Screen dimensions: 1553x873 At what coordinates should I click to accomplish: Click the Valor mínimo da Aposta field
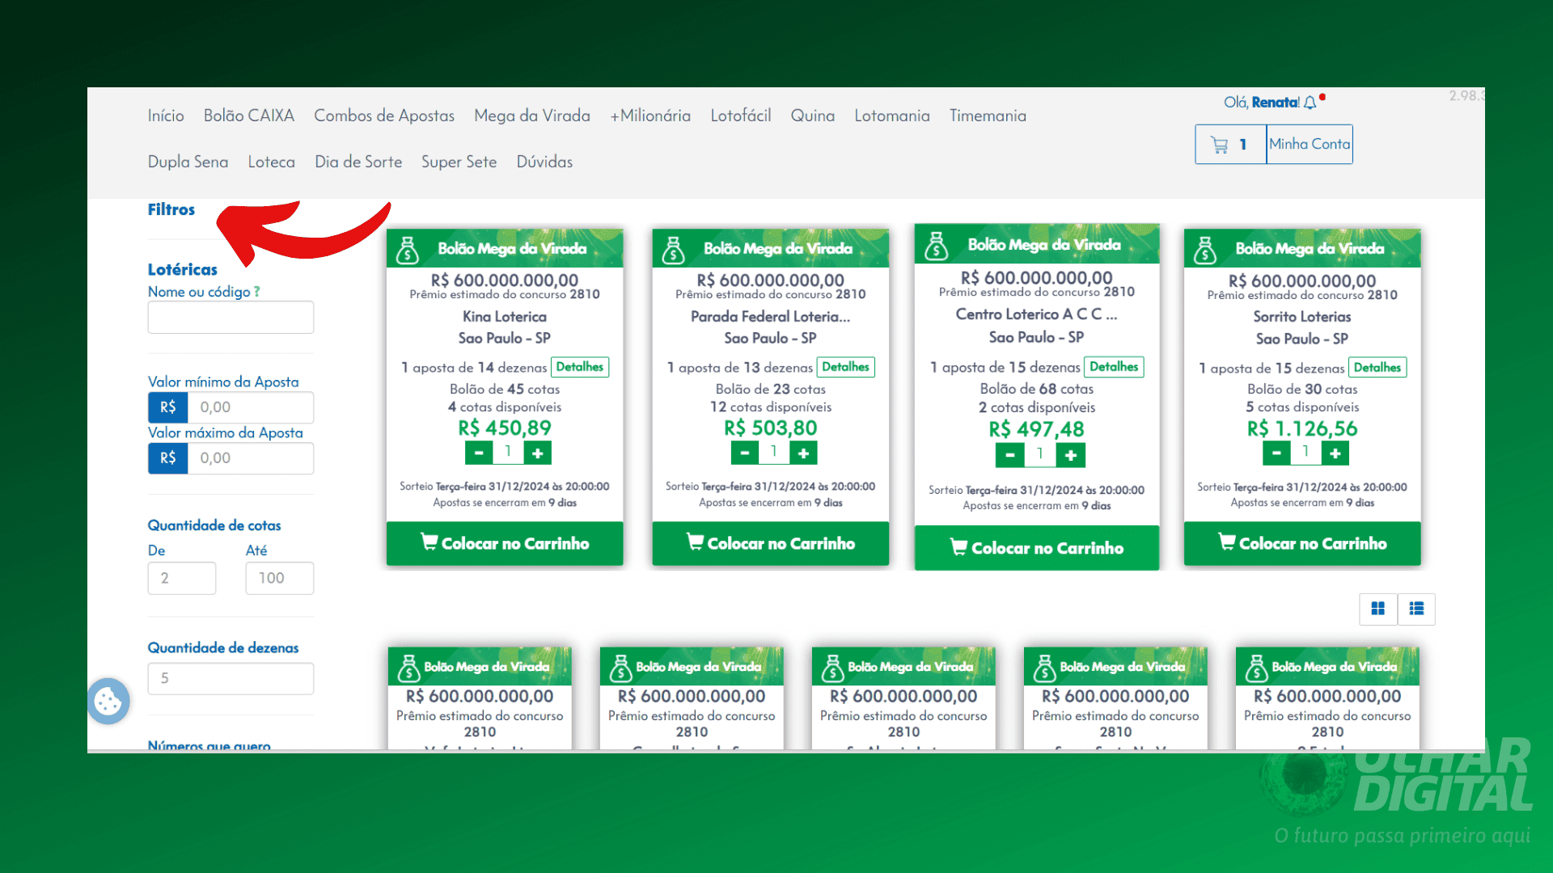click(x=251, y=407)
